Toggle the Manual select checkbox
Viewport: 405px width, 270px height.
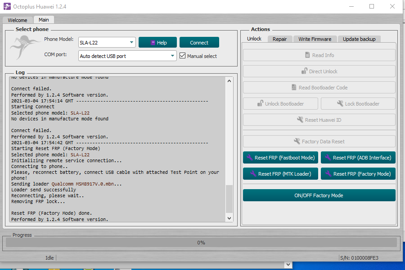182,56
